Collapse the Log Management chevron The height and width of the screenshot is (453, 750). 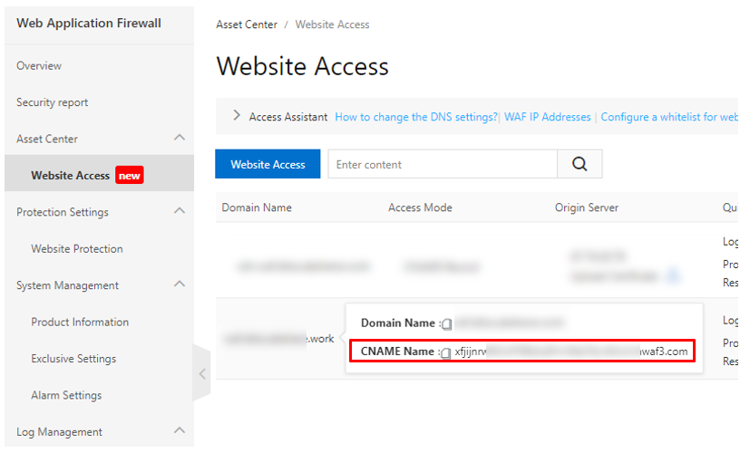[x=180, y=430]
